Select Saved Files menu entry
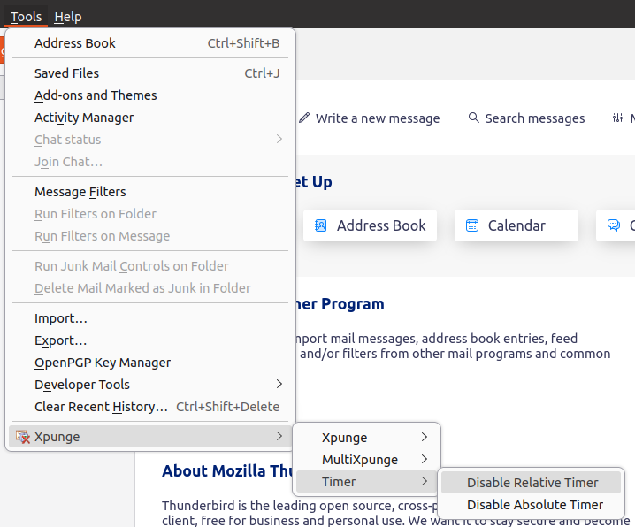 pyautogui.click(x=150, y=73)
